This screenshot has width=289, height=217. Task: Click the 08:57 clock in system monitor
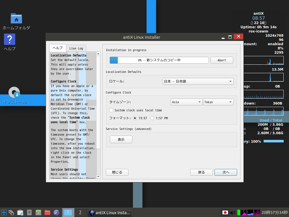(259, 18)
